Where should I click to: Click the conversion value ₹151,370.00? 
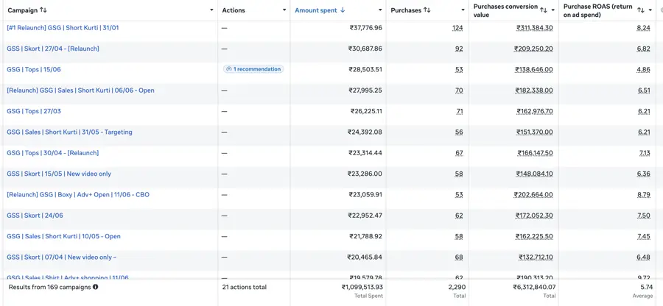coord(534,132)
